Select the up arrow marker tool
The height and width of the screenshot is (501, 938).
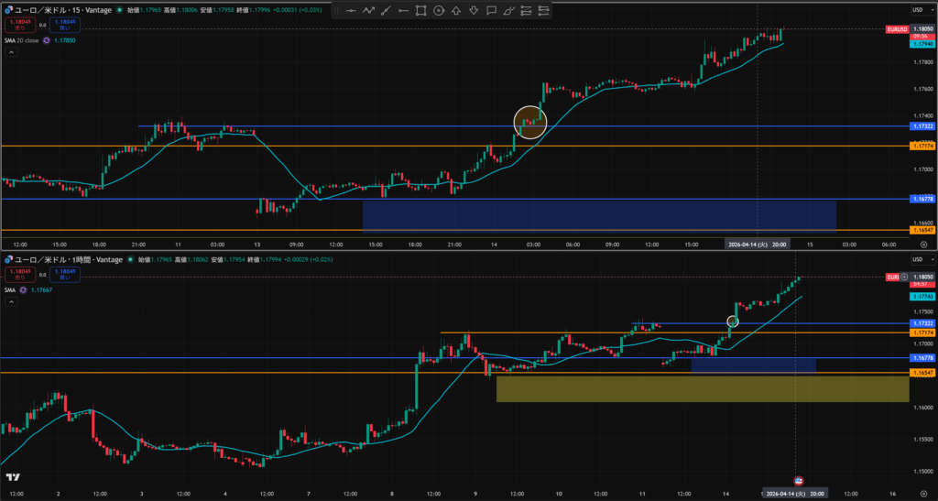456,11
